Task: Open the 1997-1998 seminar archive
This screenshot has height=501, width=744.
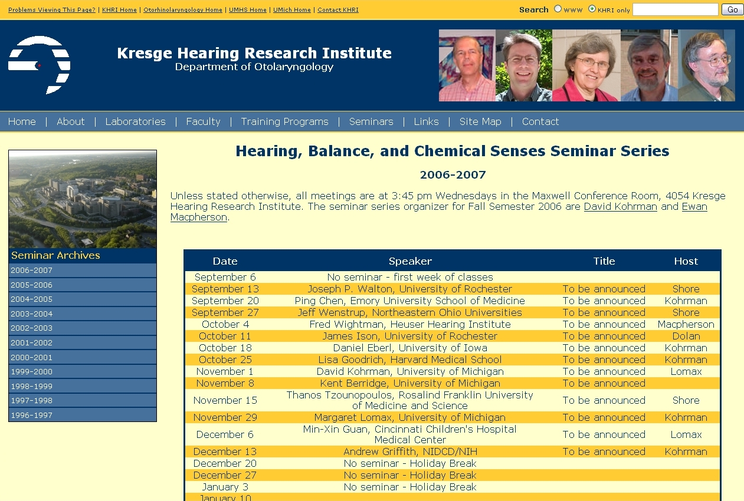Action: (x=83, y=401)
